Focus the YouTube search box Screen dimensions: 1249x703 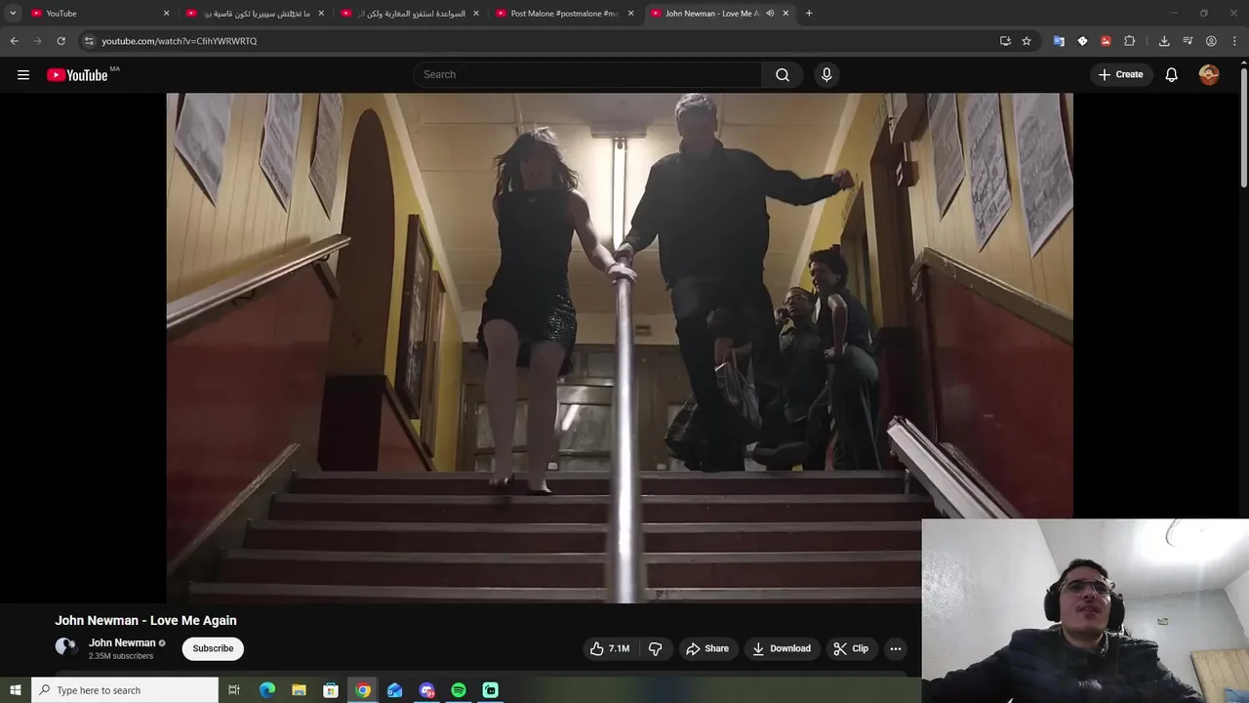click(x=587, y=74)
